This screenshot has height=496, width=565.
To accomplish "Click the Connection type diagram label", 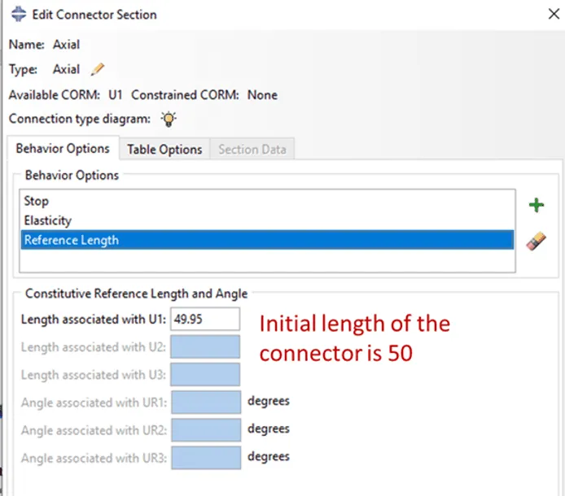I will [80, 119].
